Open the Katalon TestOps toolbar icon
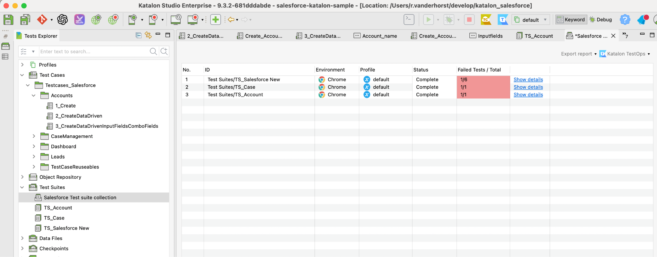The height and width of the screenshot is (257, 657). [503, 20]
